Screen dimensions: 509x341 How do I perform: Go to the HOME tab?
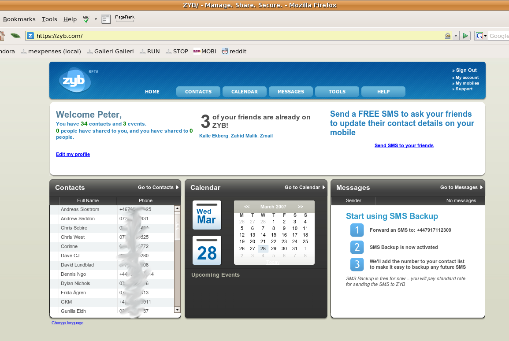152,92
